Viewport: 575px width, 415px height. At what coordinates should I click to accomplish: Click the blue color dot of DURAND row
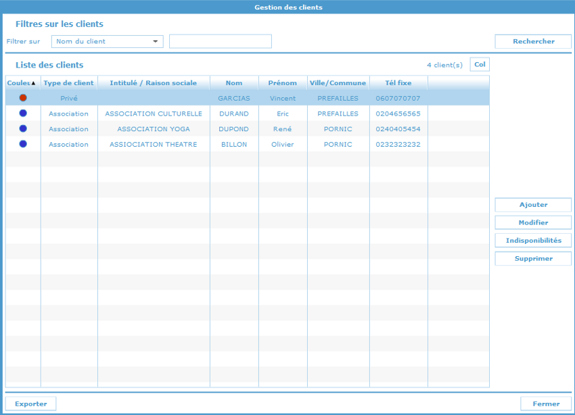(23, 113)
